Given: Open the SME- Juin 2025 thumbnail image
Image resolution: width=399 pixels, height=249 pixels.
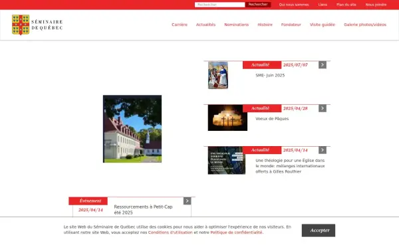Looking at the screenshot, I should (218, 75).
